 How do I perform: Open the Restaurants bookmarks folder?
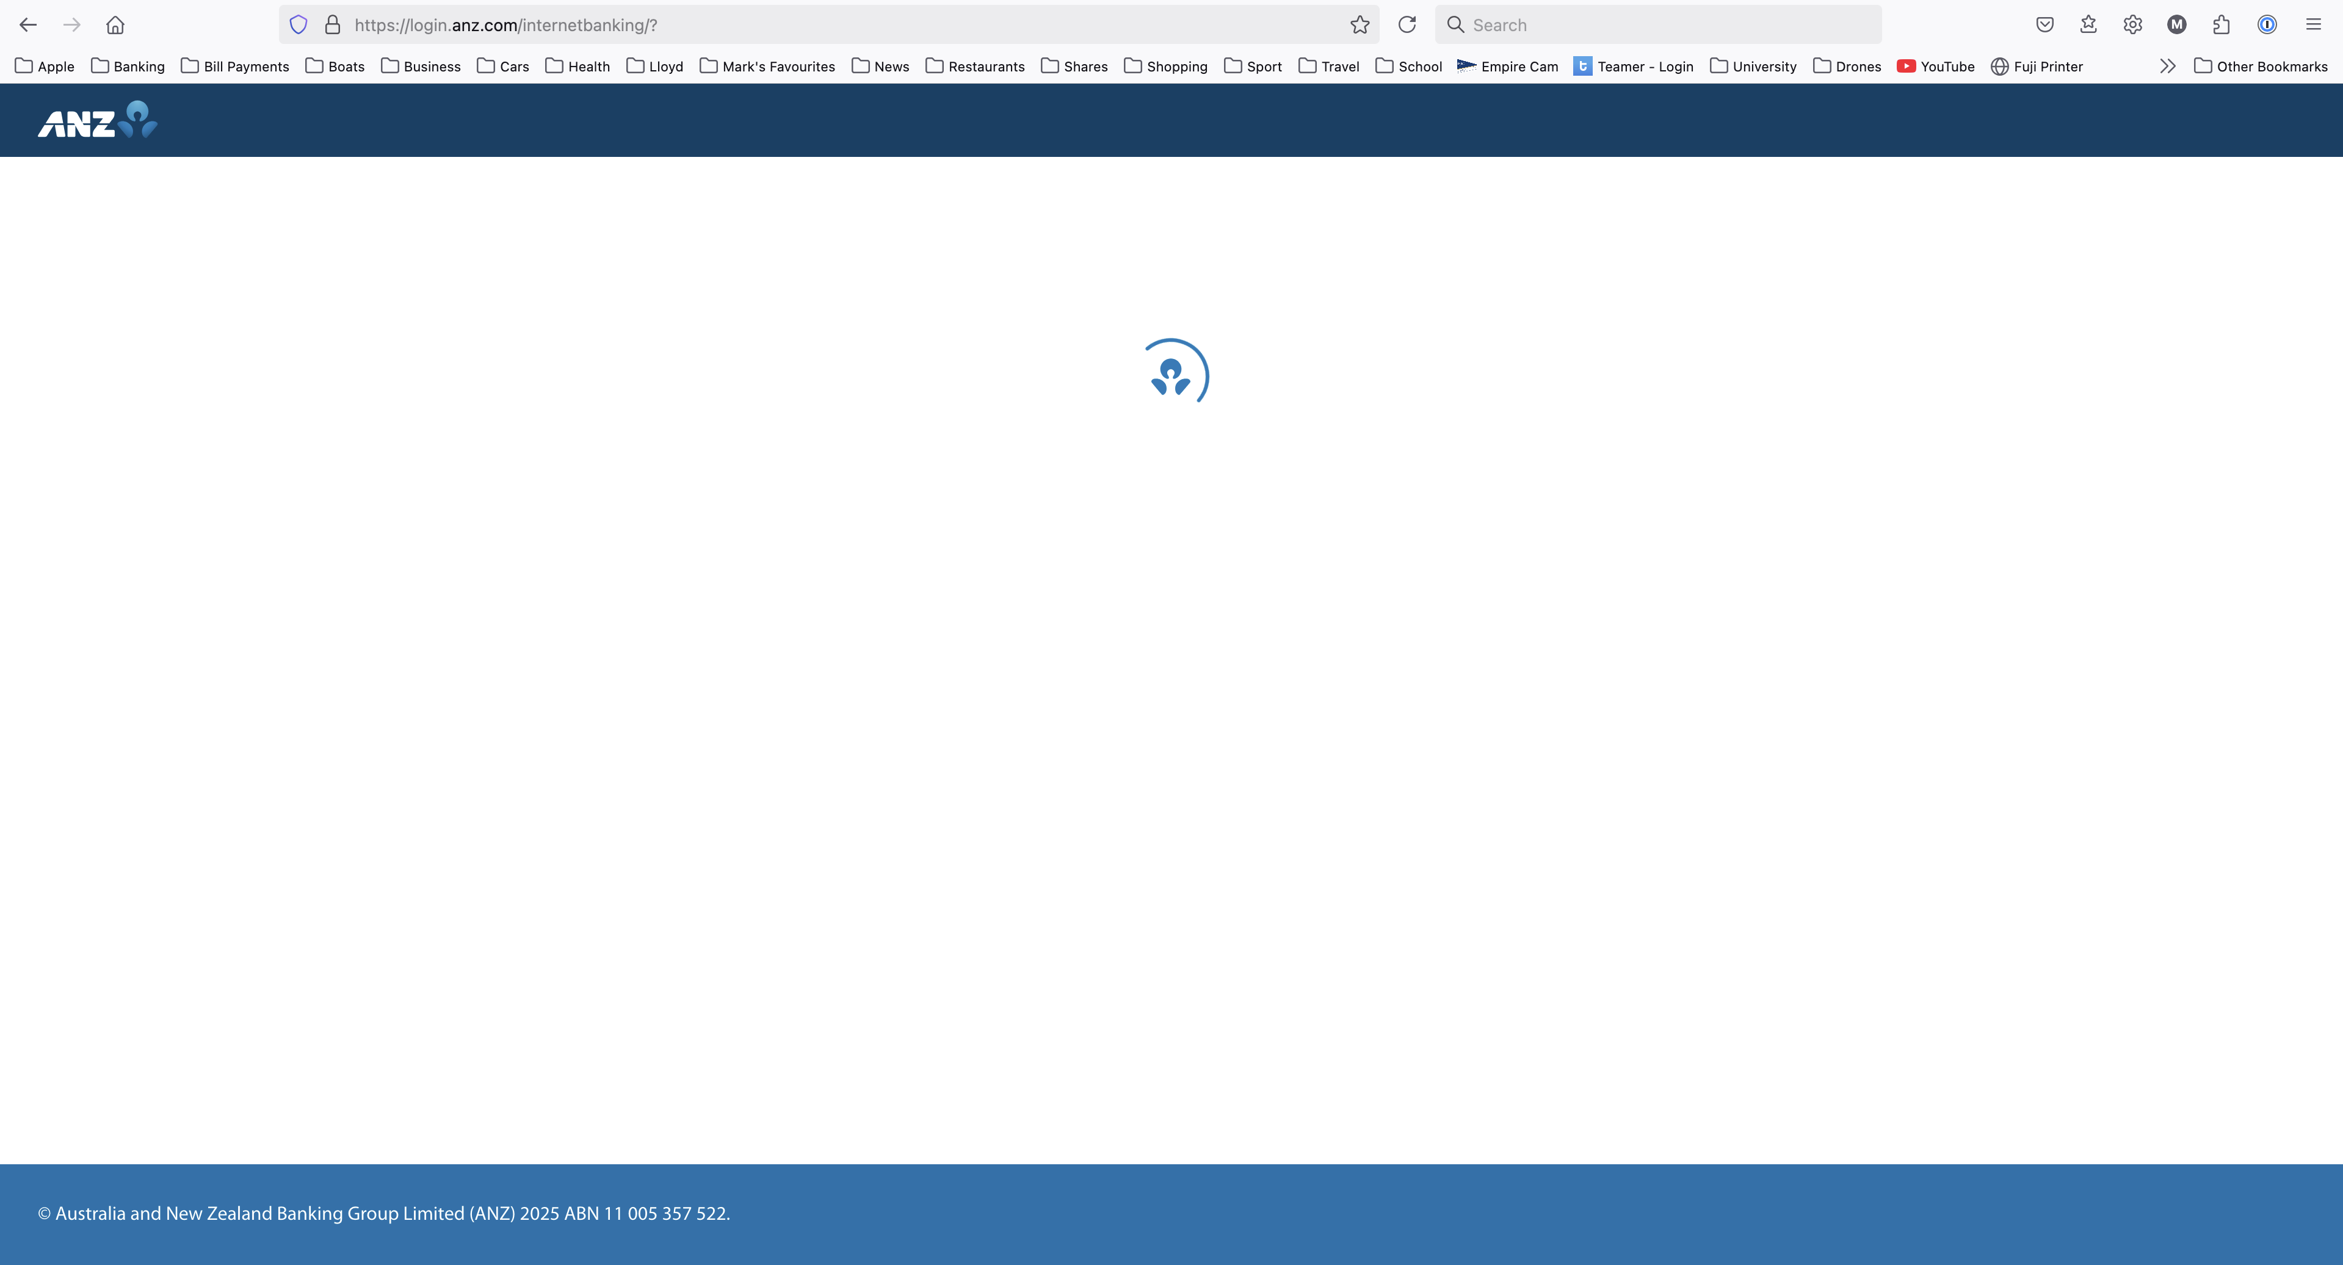click(975, 67)
